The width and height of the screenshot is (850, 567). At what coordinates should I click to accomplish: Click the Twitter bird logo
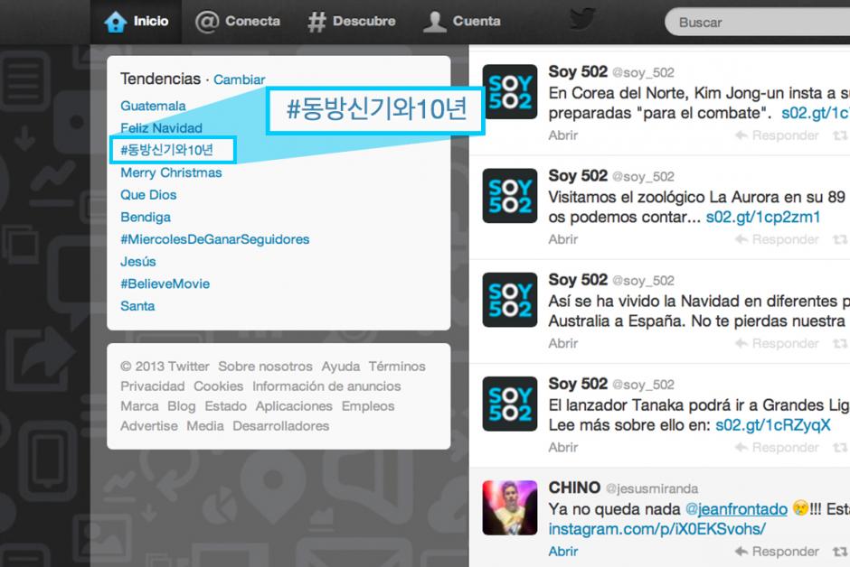[583, 20]
